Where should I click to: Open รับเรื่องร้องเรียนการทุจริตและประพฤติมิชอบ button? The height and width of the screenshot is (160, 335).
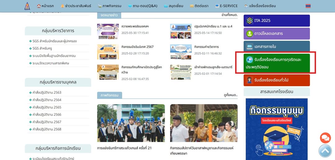tap(277, 63)
